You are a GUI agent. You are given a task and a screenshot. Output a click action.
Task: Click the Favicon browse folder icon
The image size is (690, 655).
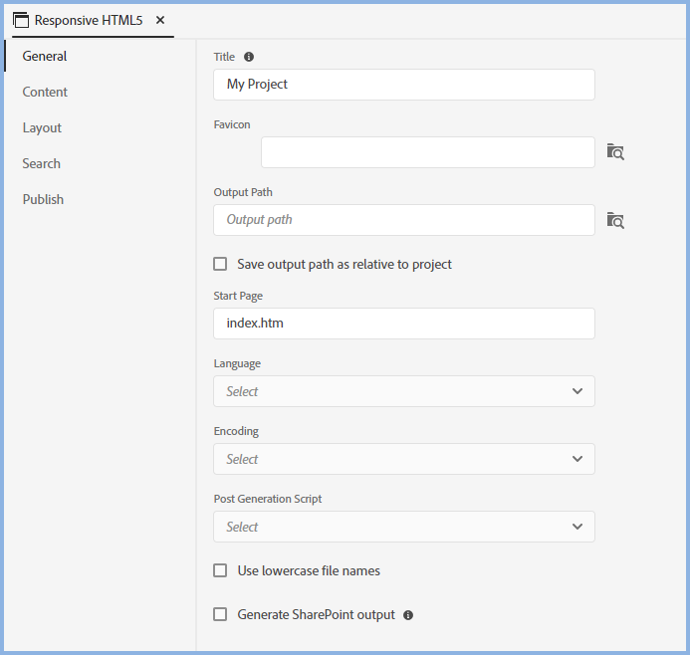click(615, 152)
